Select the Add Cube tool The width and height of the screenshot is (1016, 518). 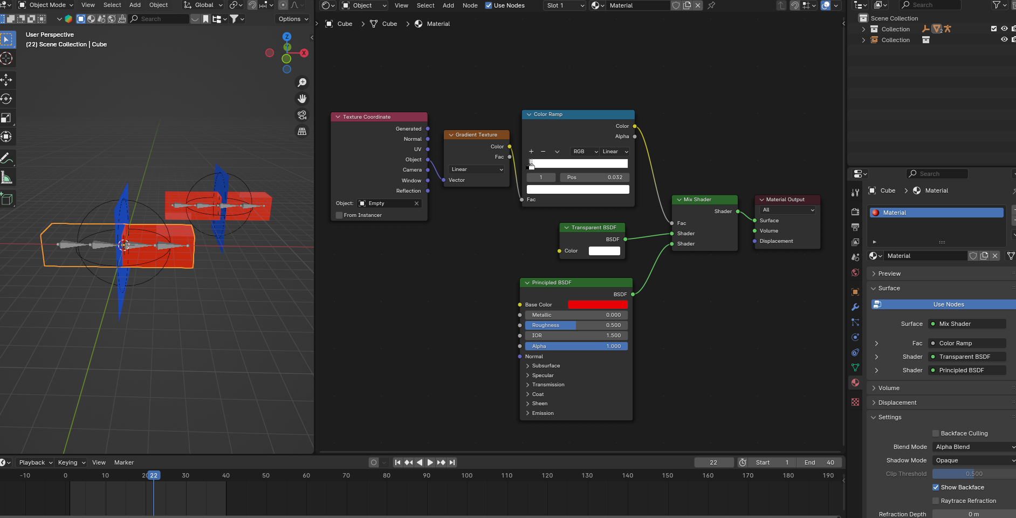(6, 199)
